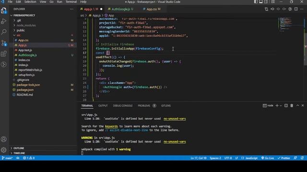Open the GitLens icon in activity bar
Image resolution: width=307 pixels, height=172 pixels.
point(3,64)
